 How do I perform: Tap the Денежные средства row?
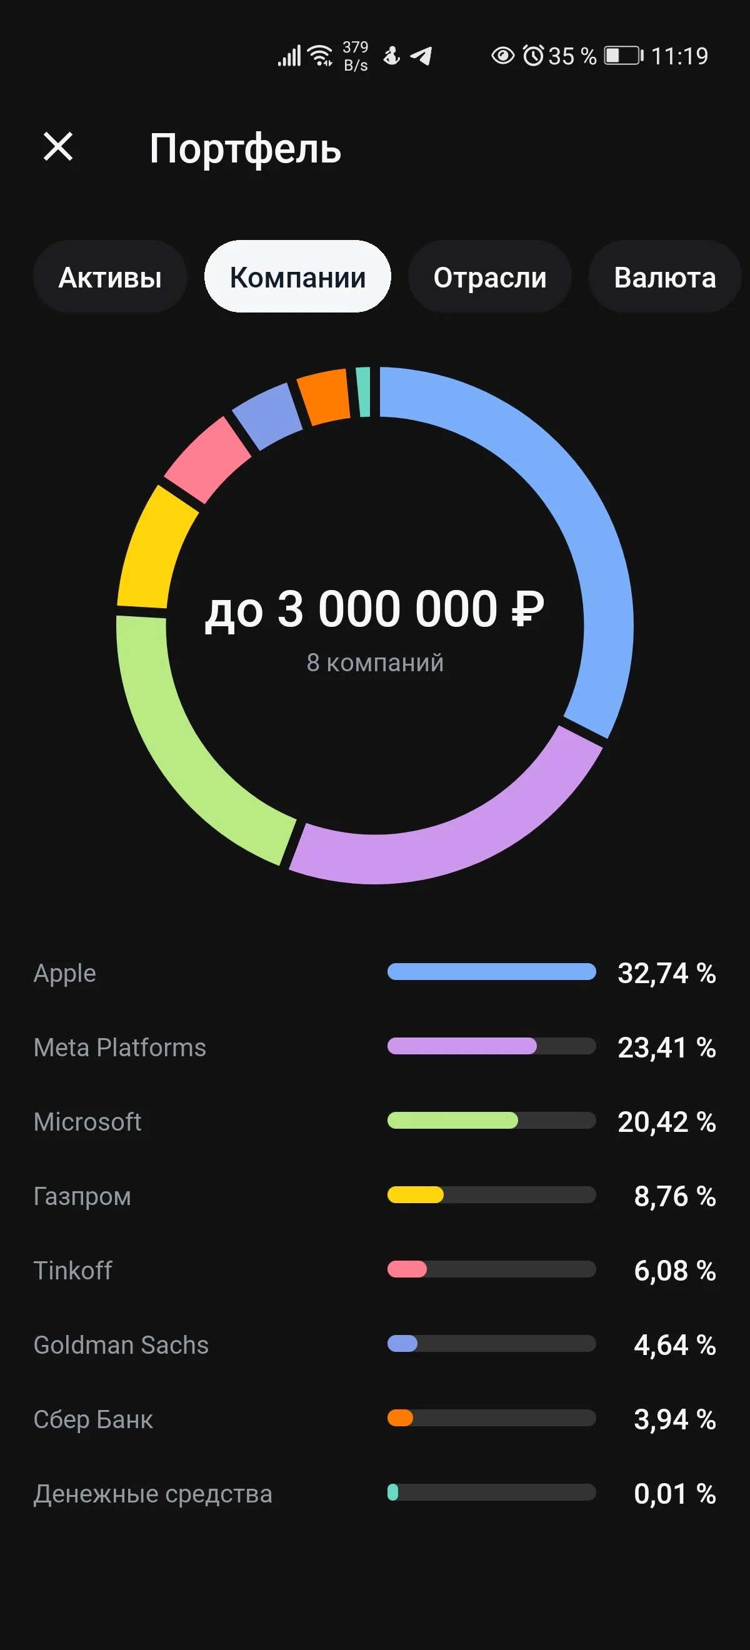tap(374, 1492)
